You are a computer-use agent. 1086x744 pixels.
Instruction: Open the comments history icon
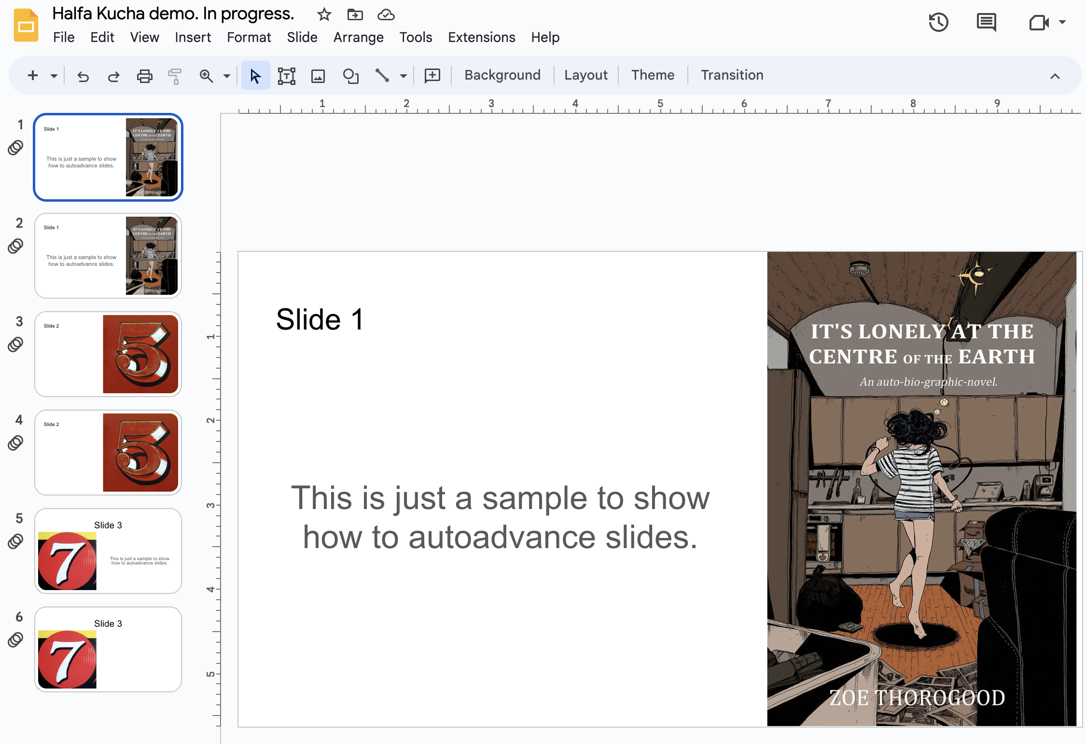pyautogui.click(x=987, y=22)
